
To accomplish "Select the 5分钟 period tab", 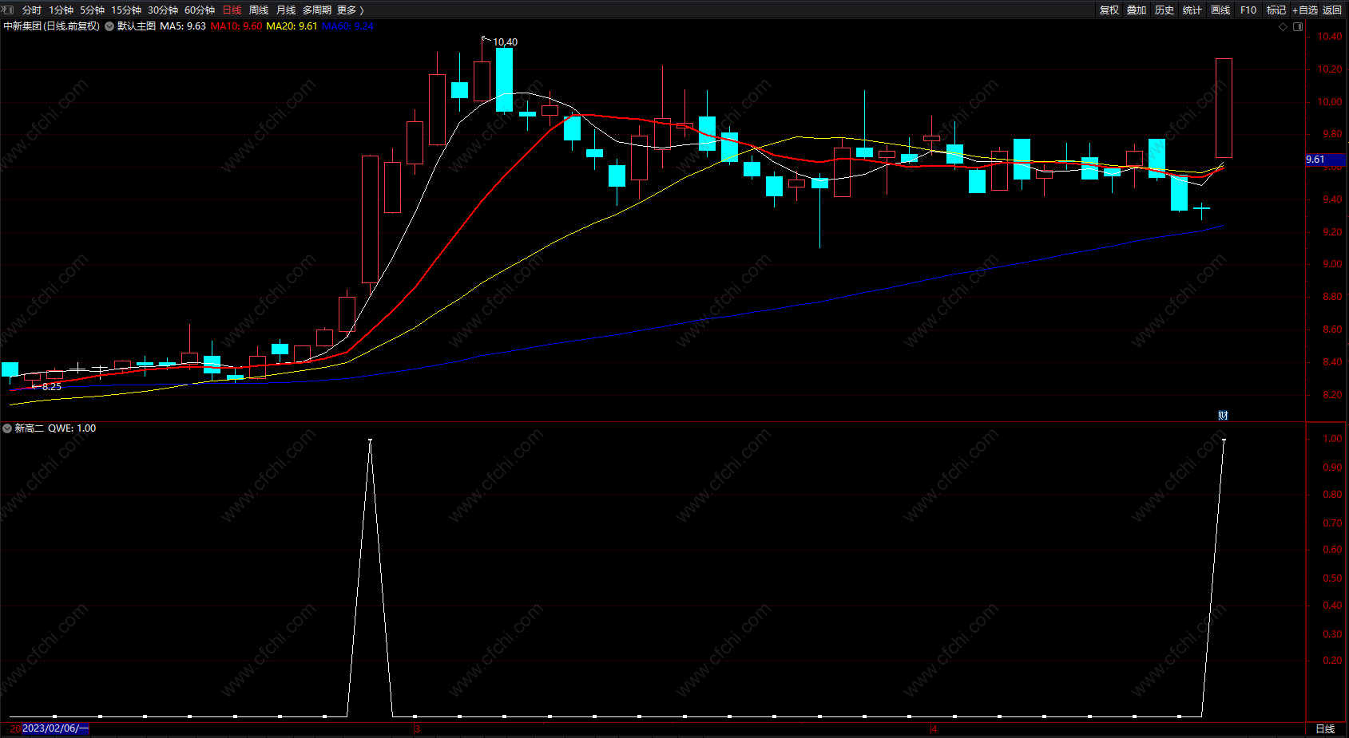I will coord(92,10).
